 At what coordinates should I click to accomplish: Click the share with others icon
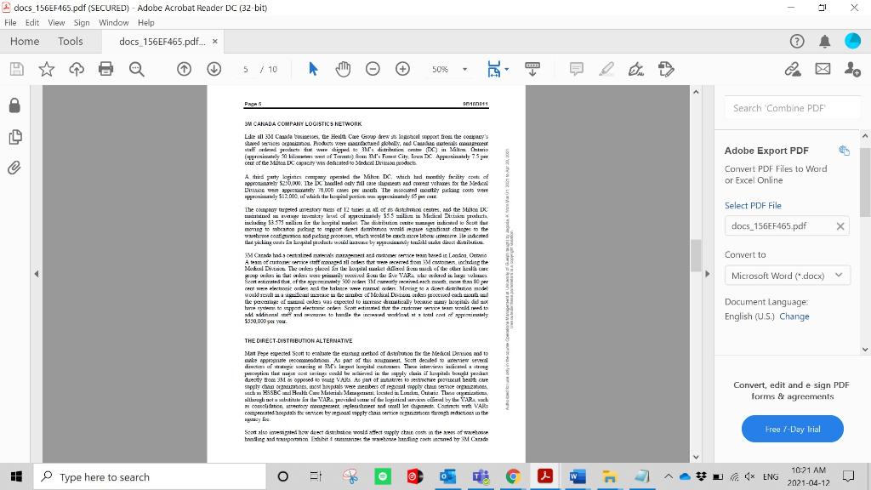click(x=852, y=69)
